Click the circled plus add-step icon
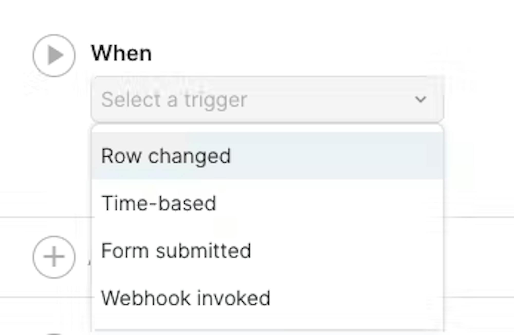This screenshot has width=514, height=335. (x=54, y=257)
